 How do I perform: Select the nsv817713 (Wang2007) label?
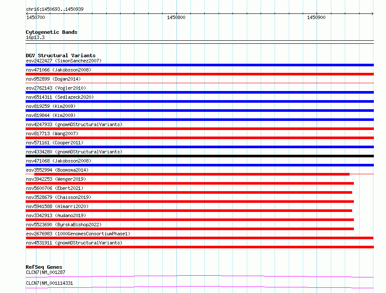(x=52, y=133)
